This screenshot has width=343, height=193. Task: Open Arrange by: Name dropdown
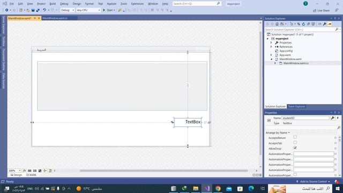278,132
